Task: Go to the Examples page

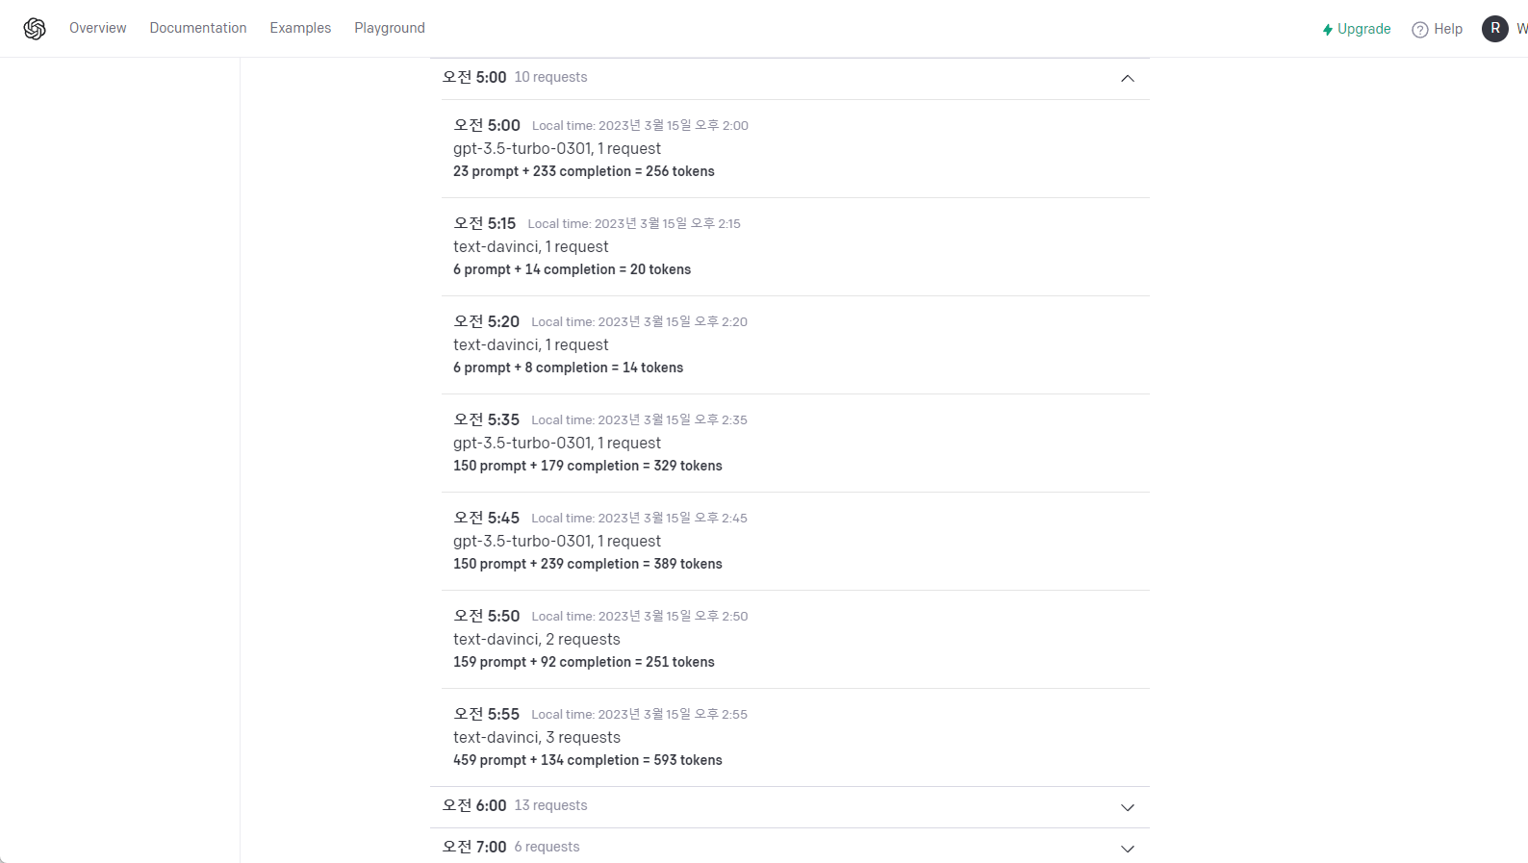Action: pyautogui.click(x=300, y=28)
